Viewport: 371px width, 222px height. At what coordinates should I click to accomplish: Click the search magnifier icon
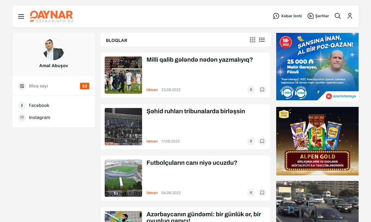[337, 16]
